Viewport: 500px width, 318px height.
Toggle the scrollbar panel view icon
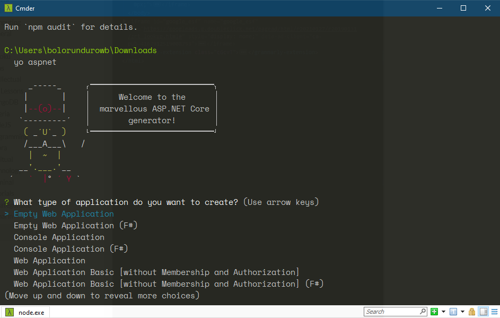484,312
